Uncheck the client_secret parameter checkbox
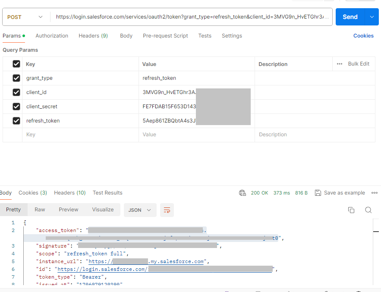The width and height of the screenshot is (381, 292). 16,107
